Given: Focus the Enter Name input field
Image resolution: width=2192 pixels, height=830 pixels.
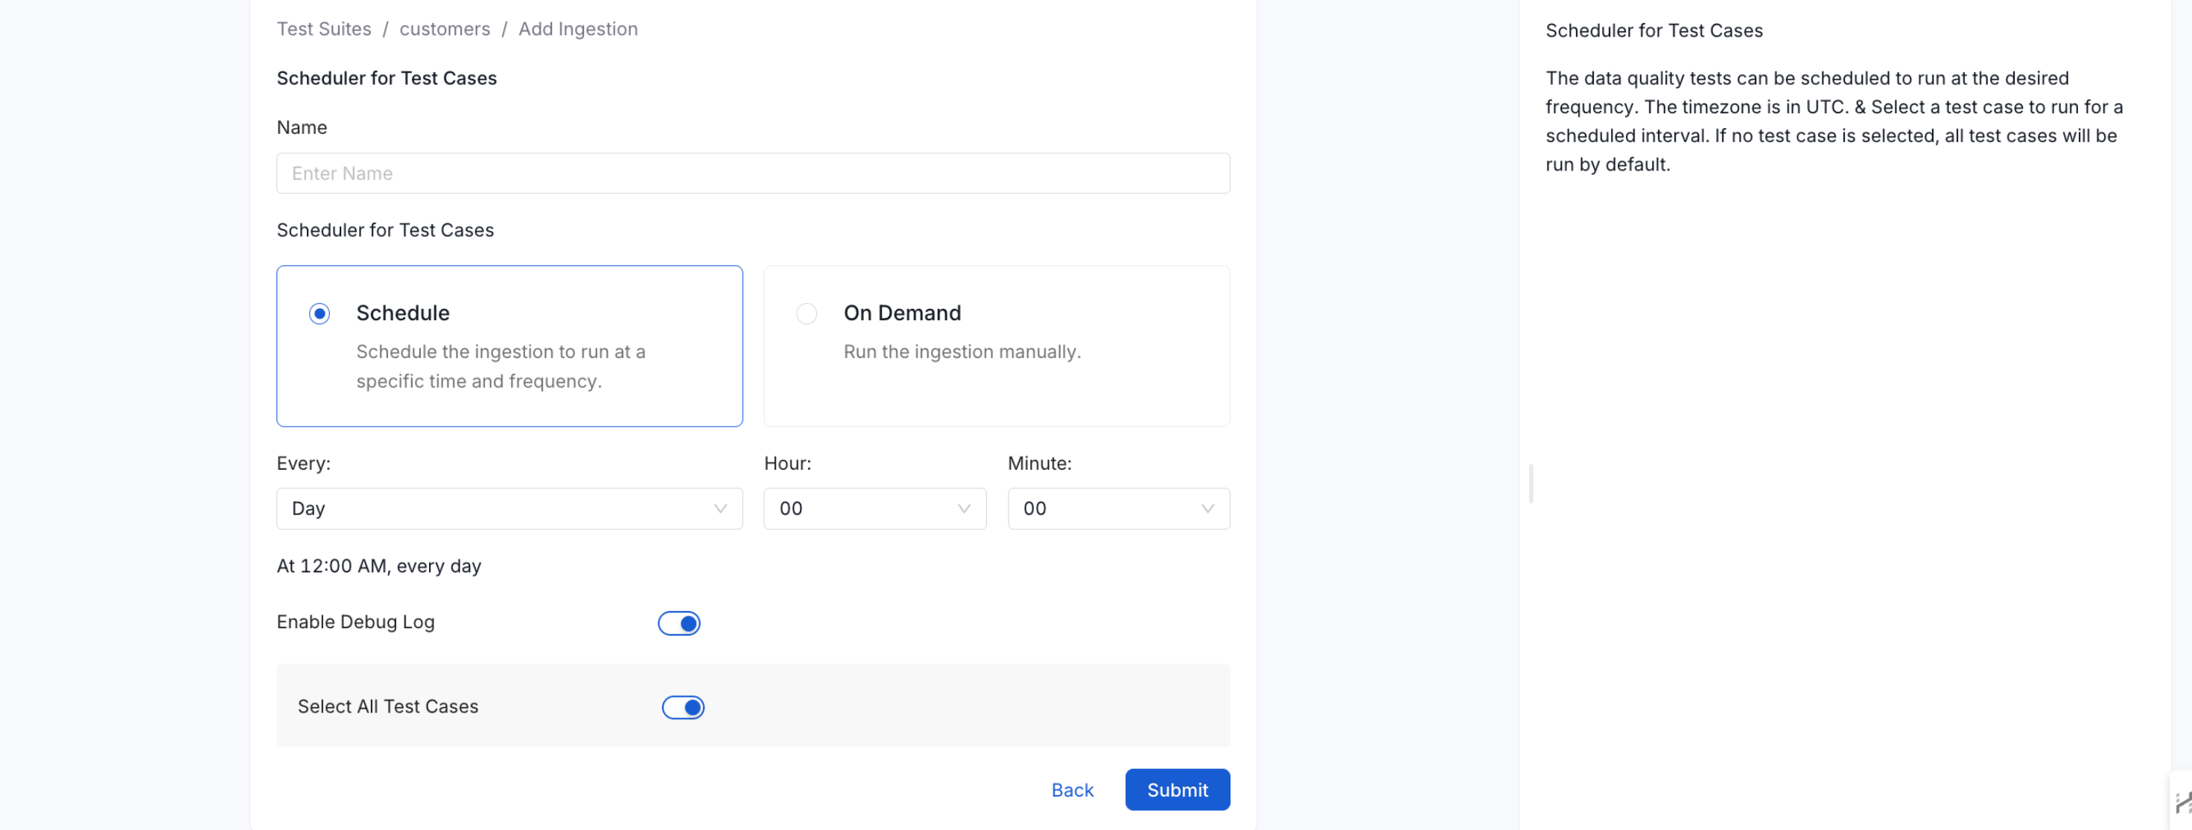Looking at the screenshot, I should click(752, 173).
